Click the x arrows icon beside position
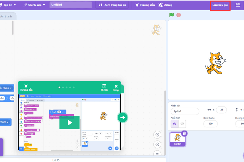 [x=209, y=110]
